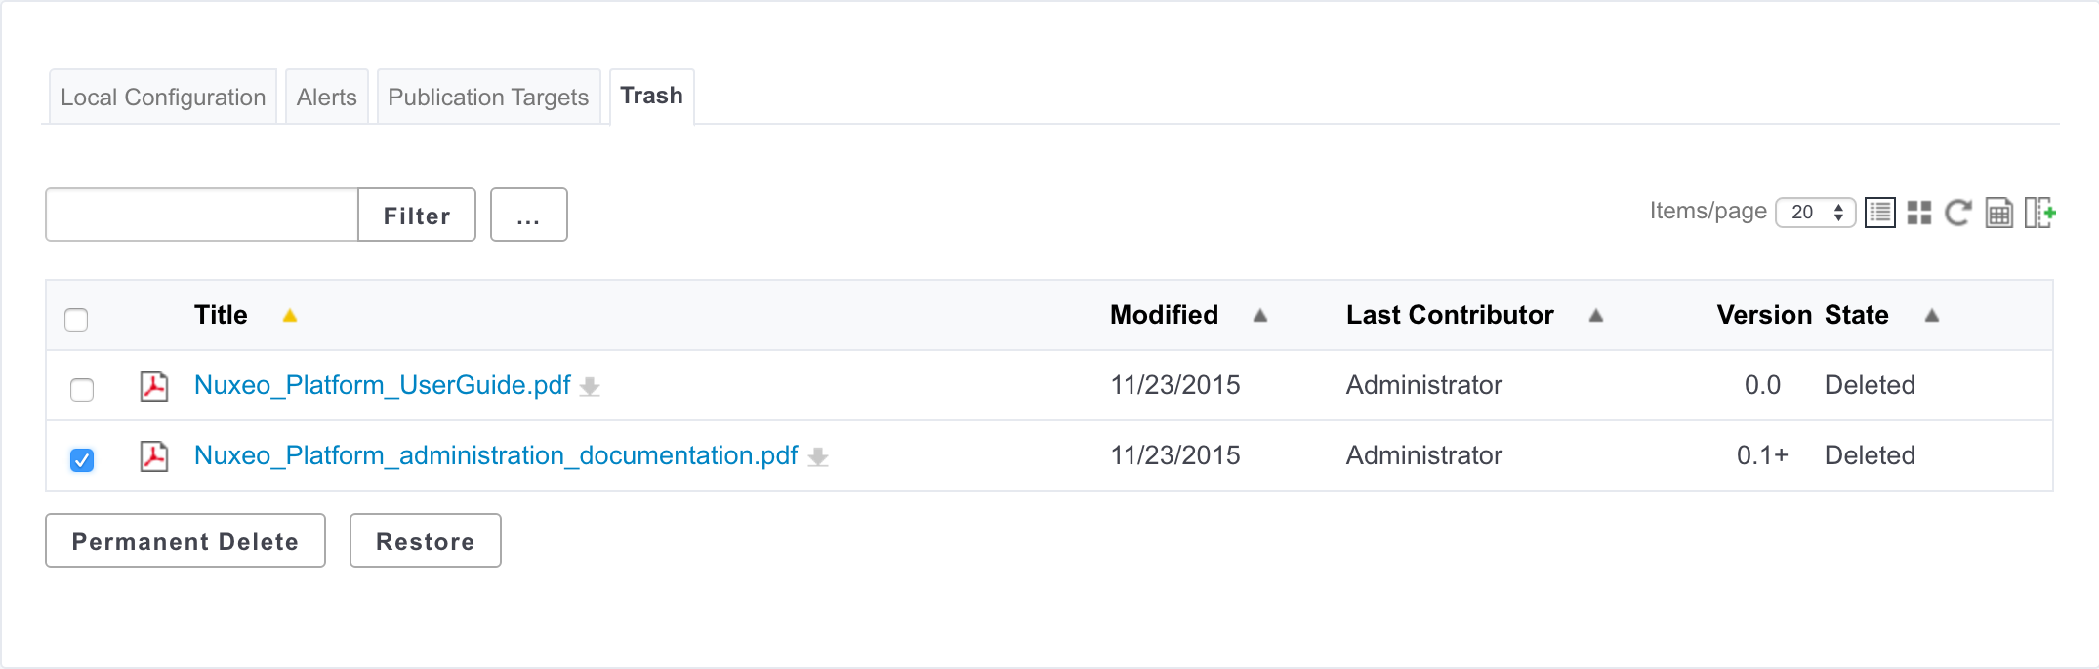
Task: Click into the filter text field
Action: click(x=202, y=215)
